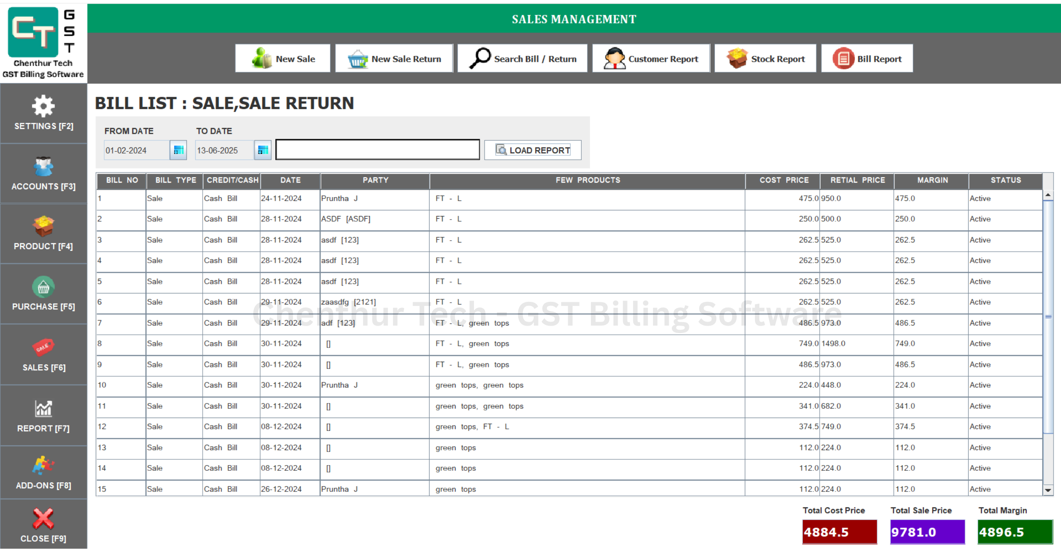The width and height of the screenshot is (1061, 550).
Task: Open the Bill Report
Action: pos(867,59)
